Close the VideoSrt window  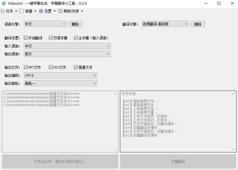[232, 3]
